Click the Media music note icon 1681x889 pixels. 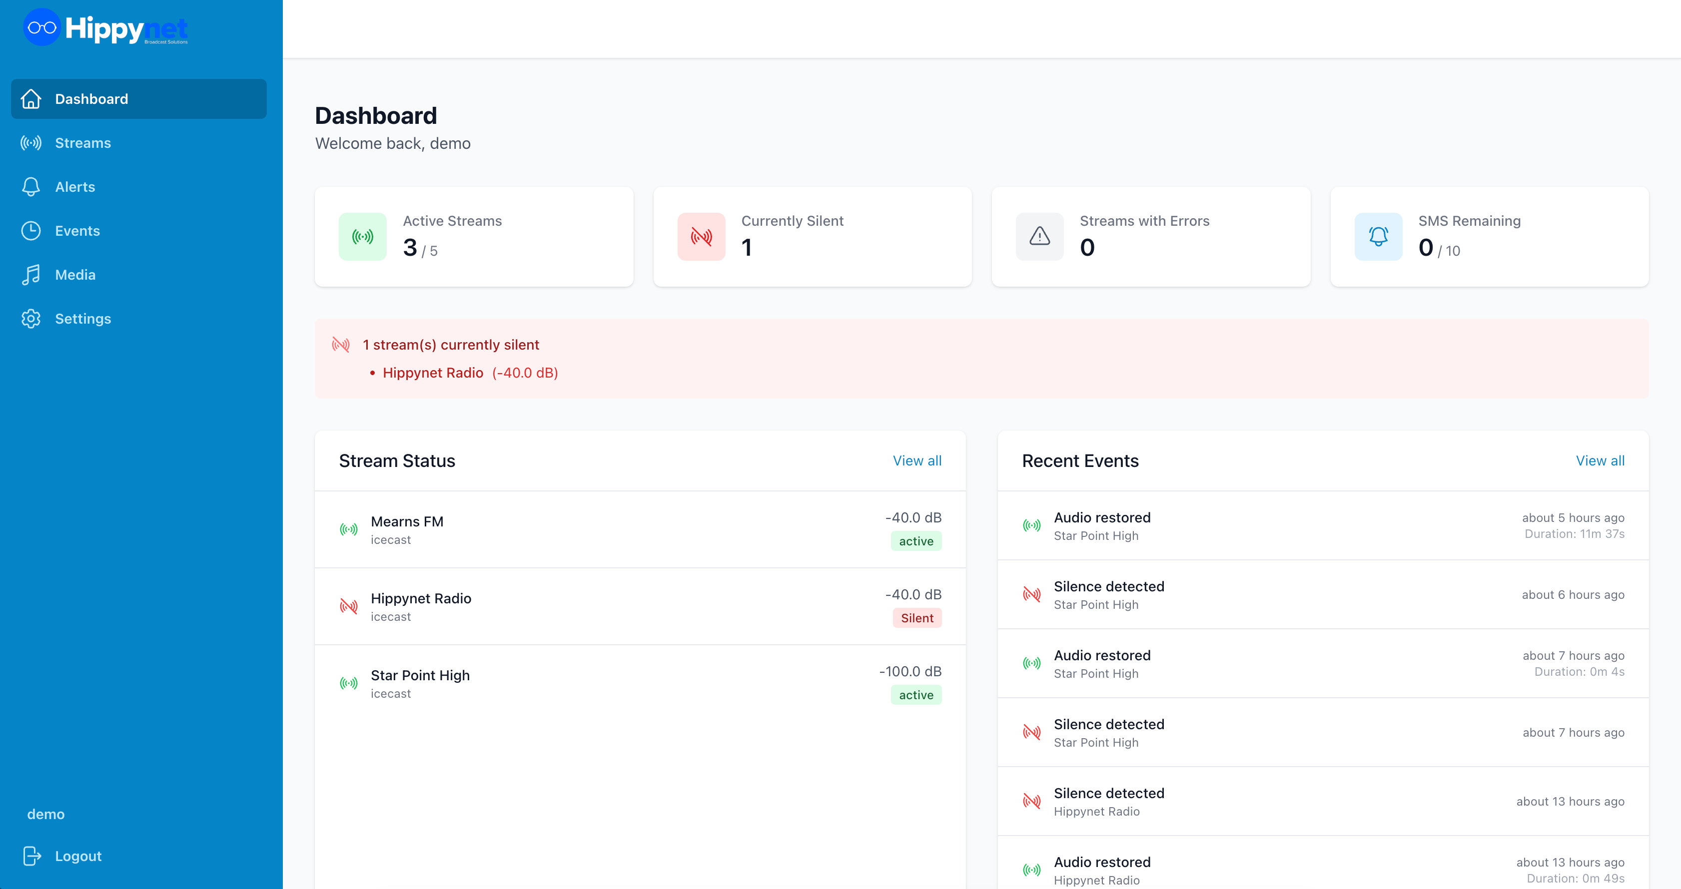tap(30, 275)
